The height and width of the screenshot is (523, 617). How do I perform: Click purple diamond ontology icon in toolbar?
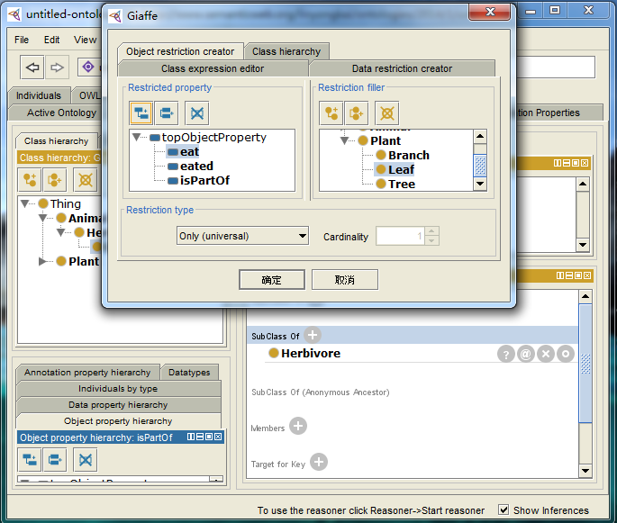click(88, 67)
